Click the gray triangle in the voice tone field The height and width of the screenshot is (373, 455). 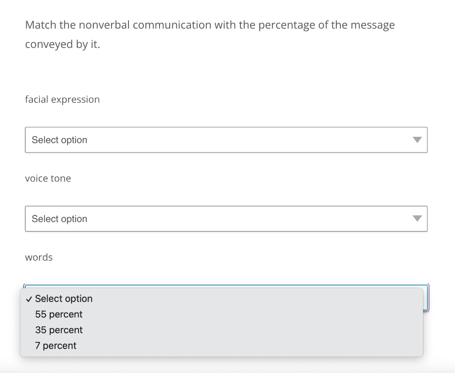(417, 218)
